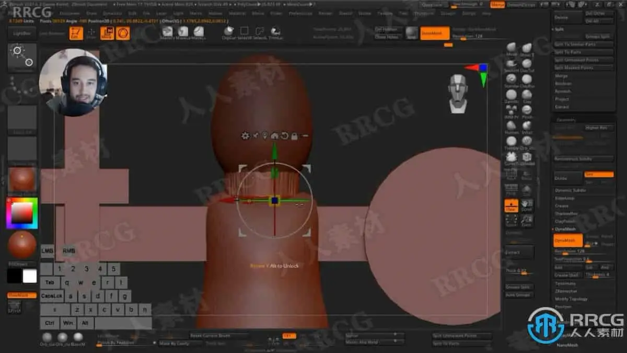Open the LightBox browser
627x353 pixels.
pyautogui.click(x=22, y=33)
